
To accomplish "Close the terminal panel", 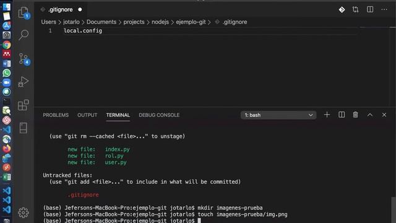I will (x=384, y=115).
